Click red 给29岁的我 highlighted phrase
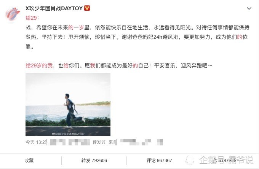The height and width of the screenshot is (169, 259). [x=39, y=65]
